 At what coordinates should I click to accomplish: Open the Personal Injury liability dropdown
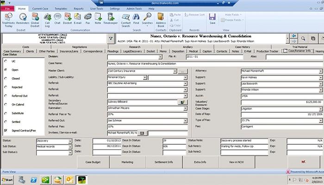[x=145, y=77]
